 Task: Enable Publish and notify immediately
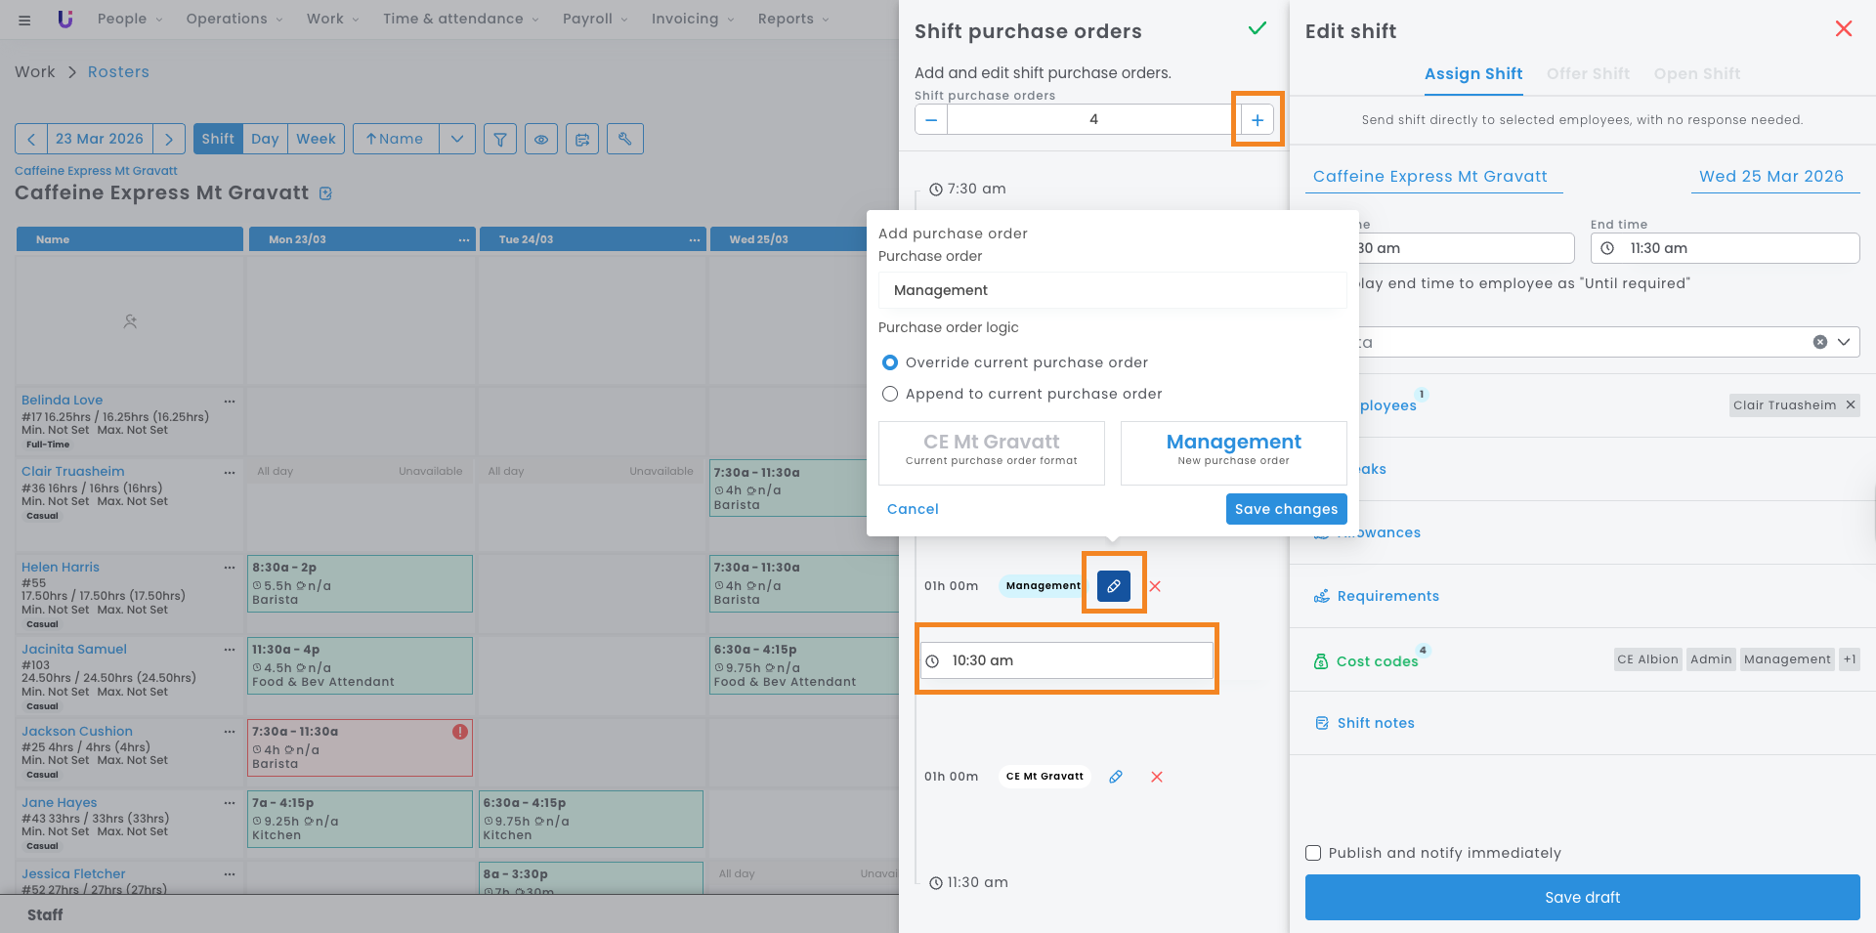coord(1313,853)
